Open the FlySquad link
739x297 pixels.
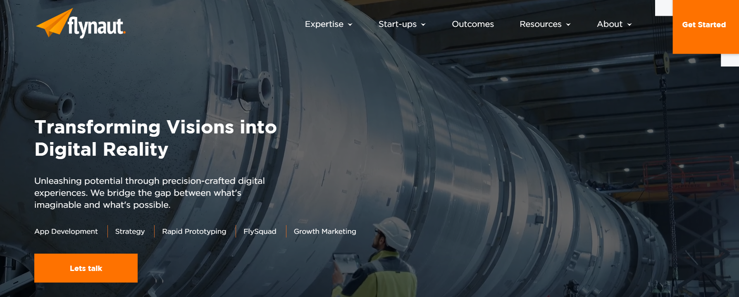click(260, 231)
